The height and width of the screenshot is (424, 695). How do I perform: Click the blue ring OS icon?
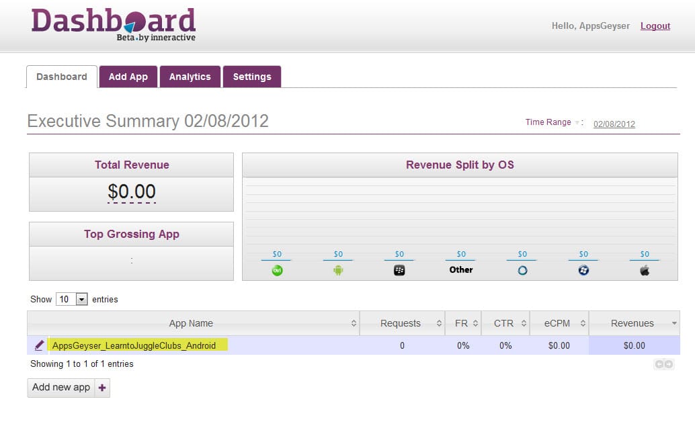[x=522, y=270]
